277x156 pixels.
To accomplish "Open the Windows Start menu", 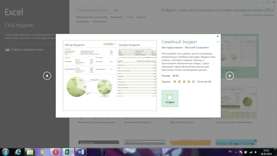I will 6,152.
